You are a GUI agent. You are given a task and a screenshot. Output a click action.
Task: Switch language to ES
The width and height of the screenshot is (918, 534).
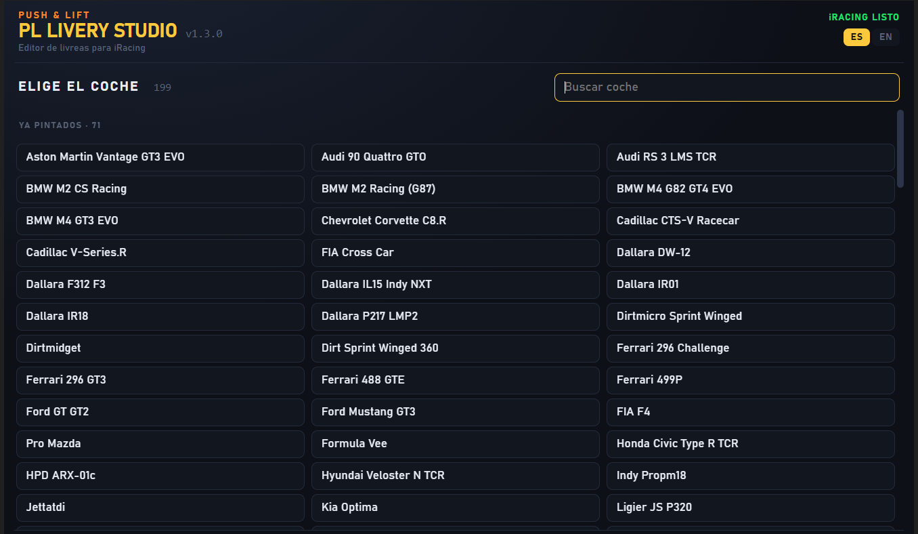[856, 37]
